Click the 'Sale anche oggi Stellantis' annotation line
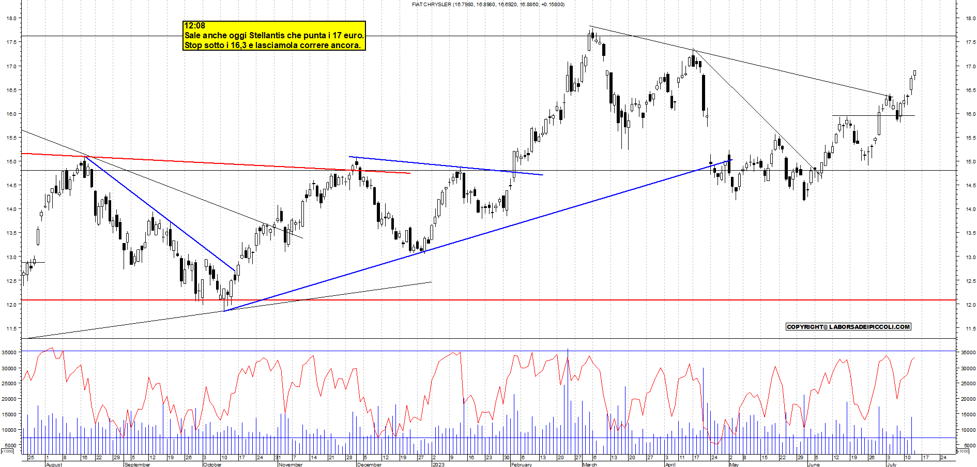Viewport: 977px width, 467px height. tap(274, 35)
